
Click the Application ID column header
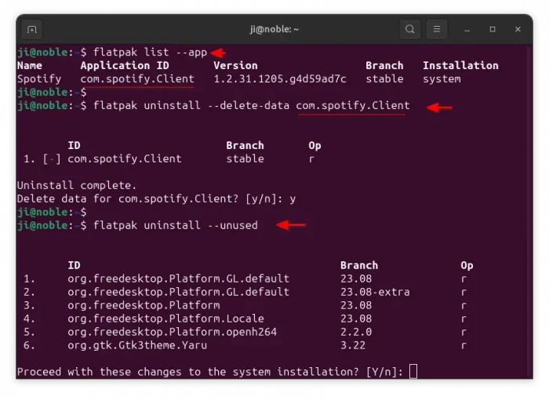coord(125,65)
